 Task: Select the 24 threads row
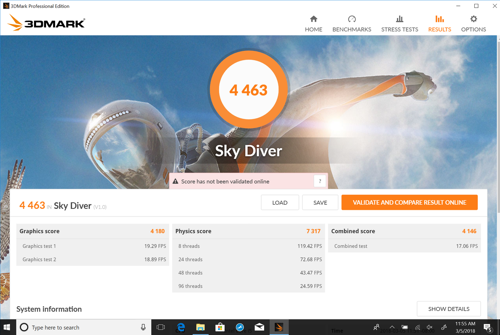[x=248, y=259]
